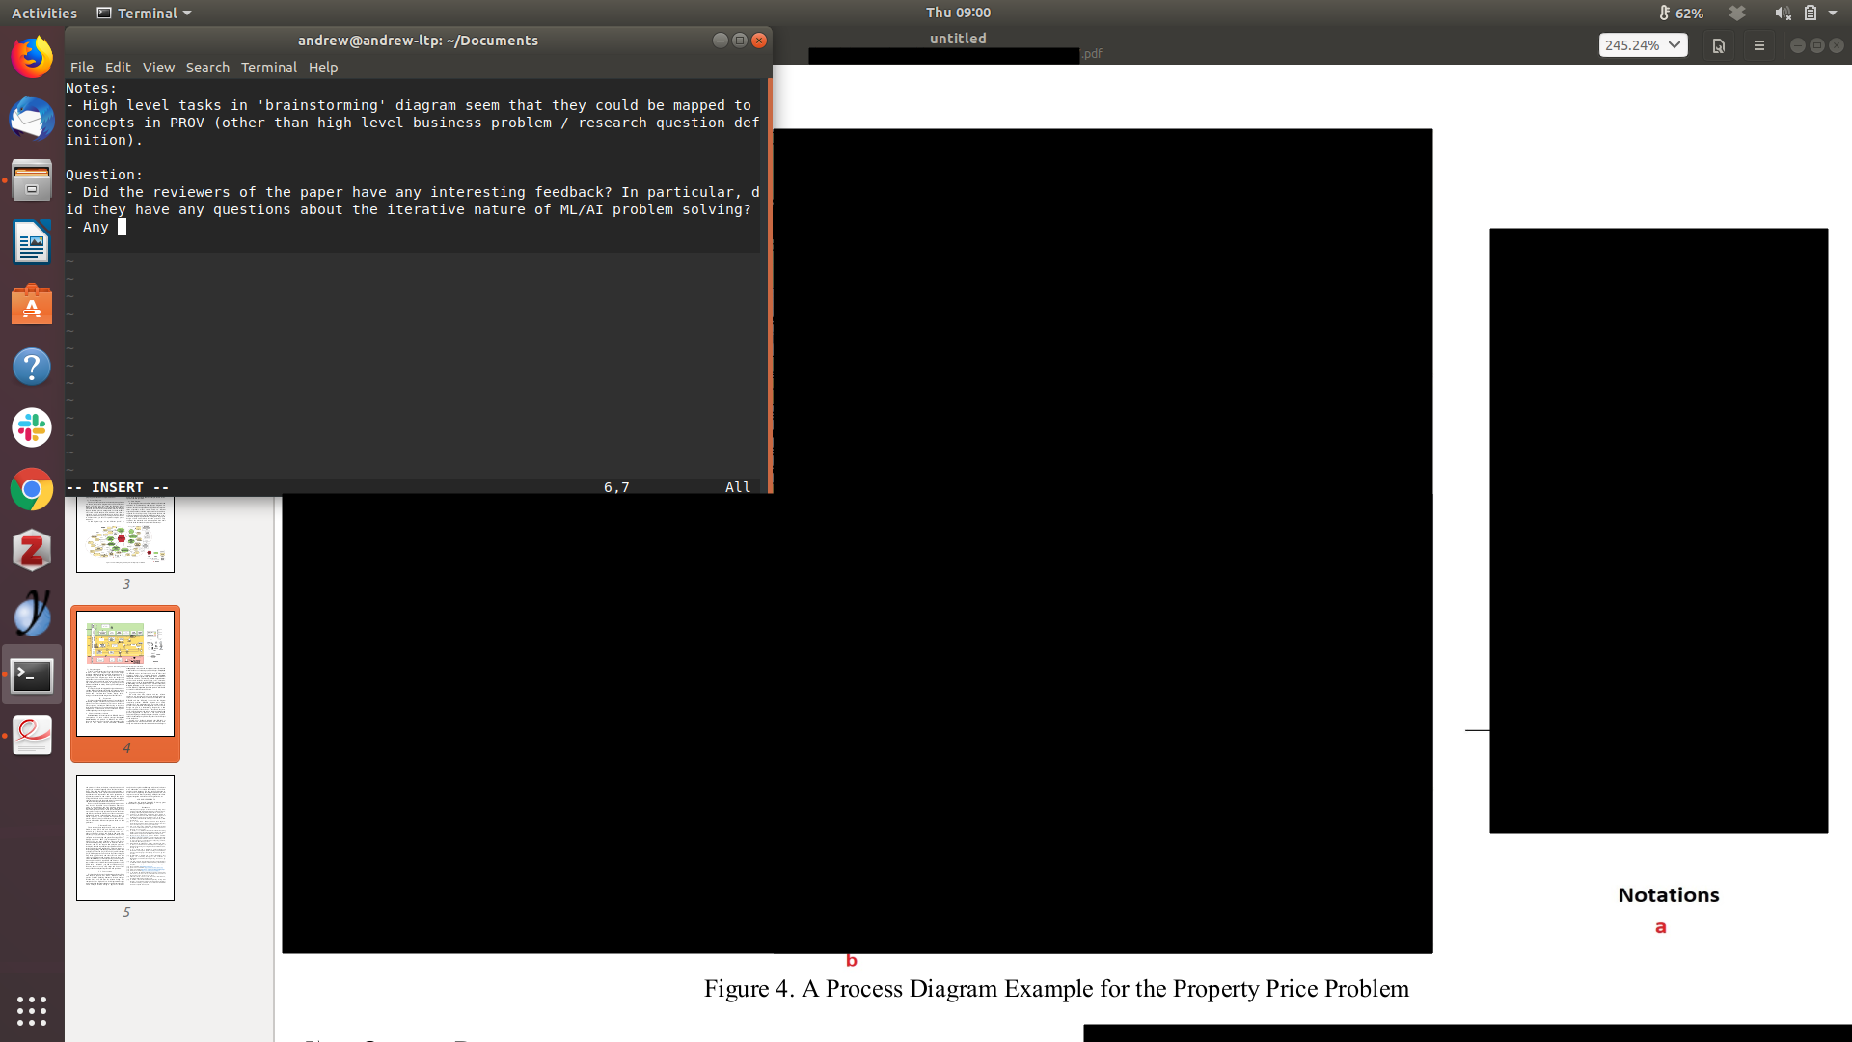The image size is (1852, 1042).
Task: Open Thunderbird mail from the dock
Action: pyautogui.click(x=32, y=120)
